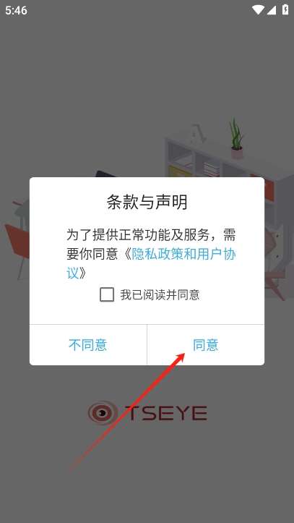The width and height of the screenshot is (294, 523).
Task: Tap the 5:46 clock in status bar
Action: point(16,10)
